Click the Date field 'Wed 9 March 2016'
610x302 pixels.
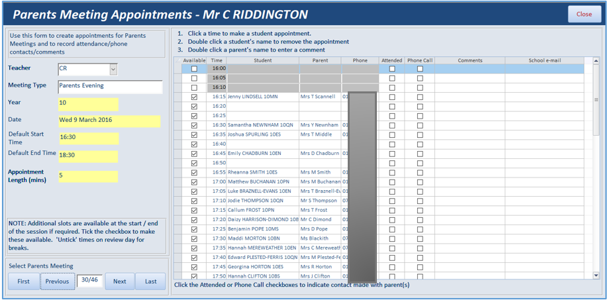pos(109,121)
